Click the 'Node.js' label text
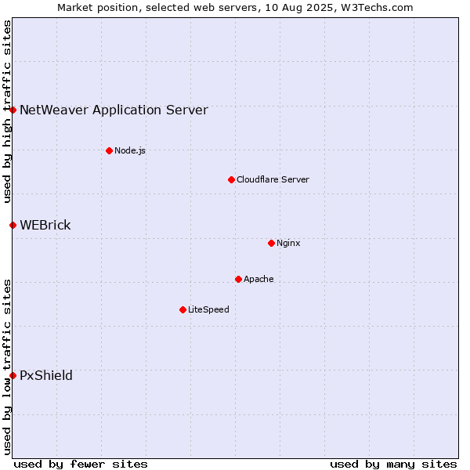 pos(130,150)
